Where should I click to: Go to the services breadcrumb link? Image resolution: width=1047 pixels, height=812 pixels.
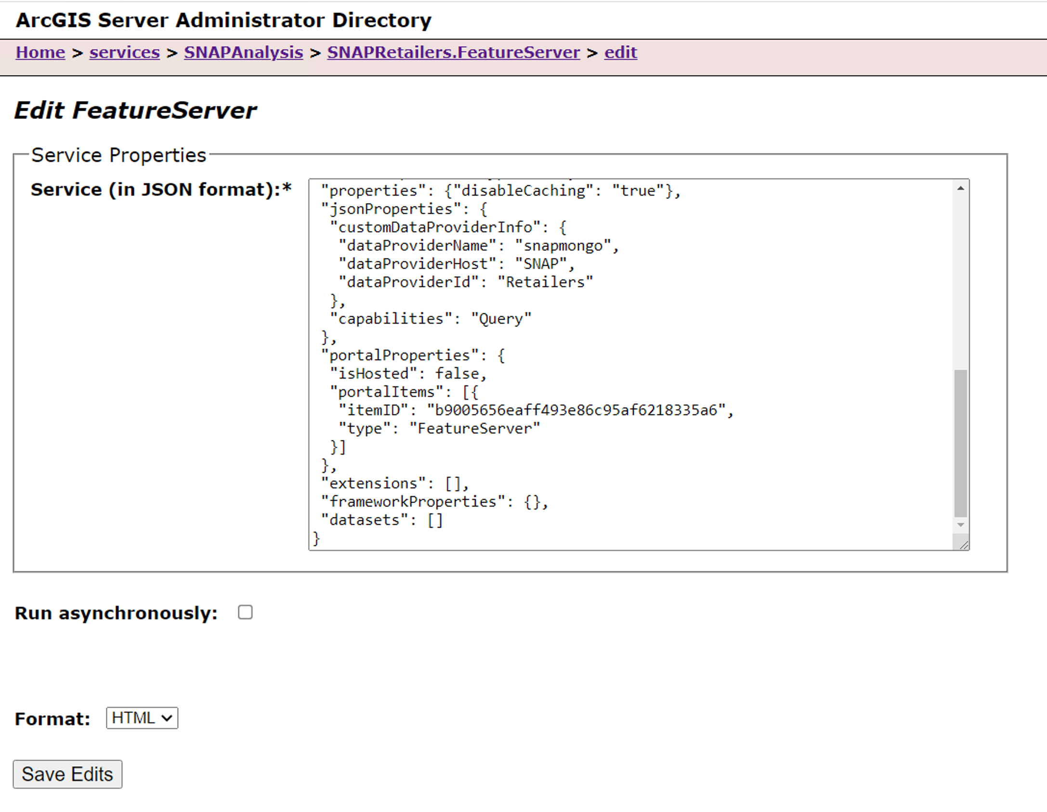click(x=124, y=52)
